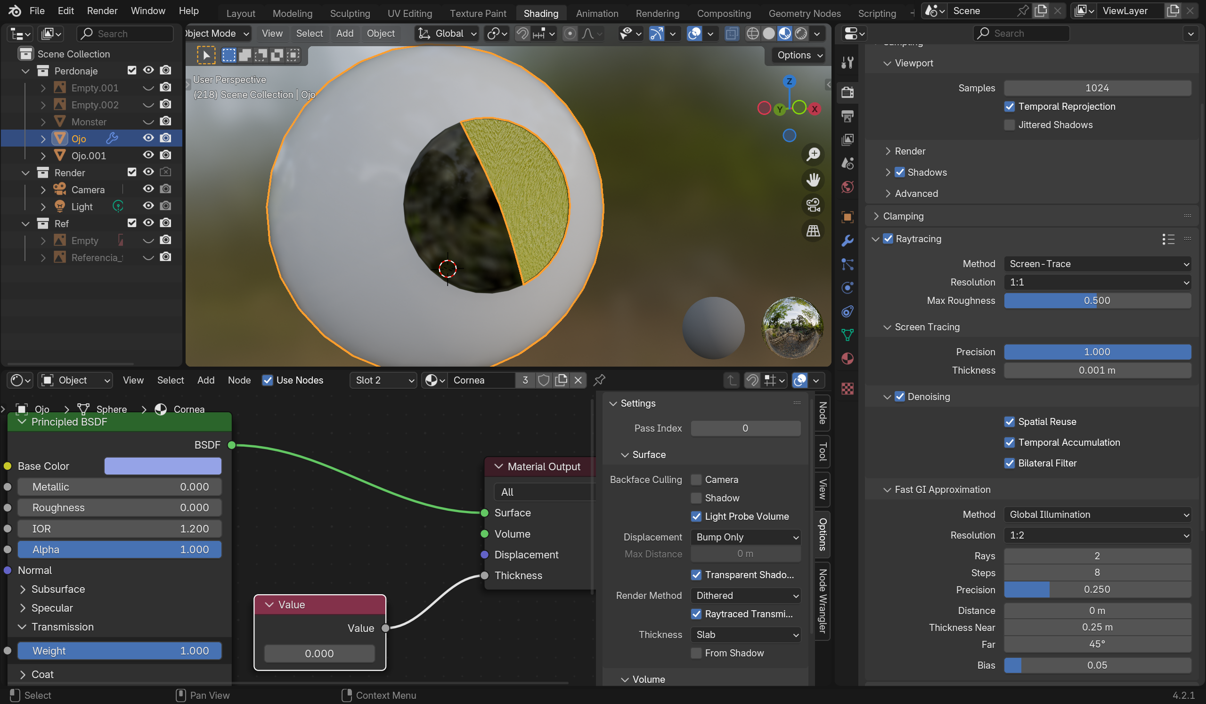The width and height of the screenshot is (1206, 704).
Task: Open Render Method Dithered dropdown
Action: click(x=746, y=596)
